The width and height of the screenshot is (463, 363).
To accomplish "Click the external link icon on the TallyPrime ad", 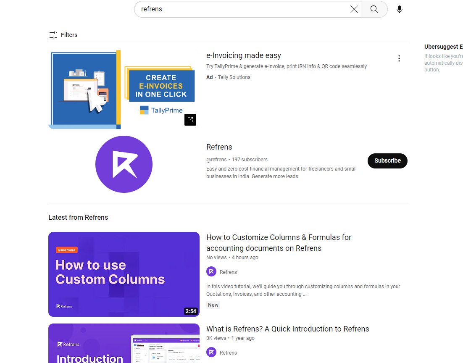I will point(190,120).
